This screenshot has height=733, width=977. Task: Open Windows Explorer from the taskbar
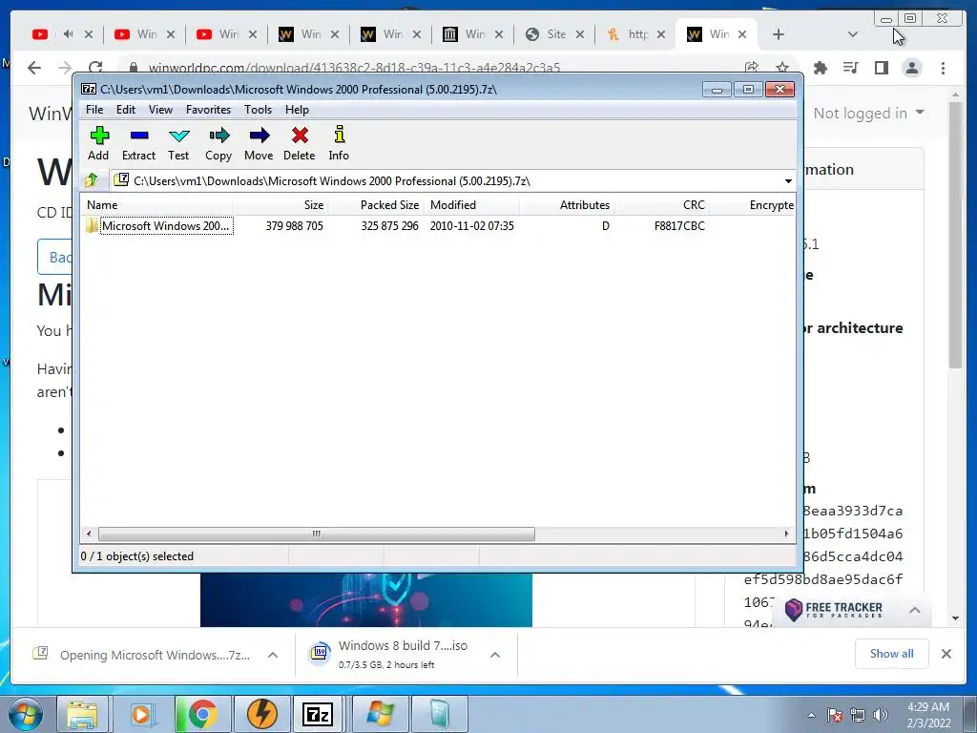coord(83,714)
